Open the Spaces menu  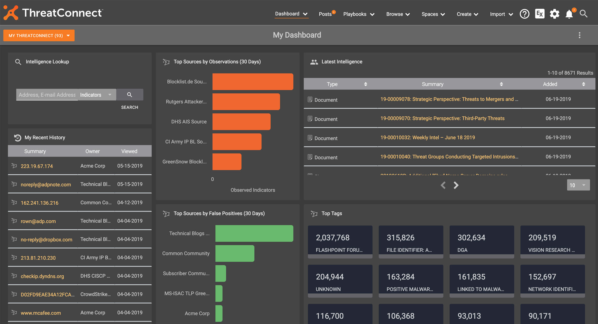click(433, 14)
